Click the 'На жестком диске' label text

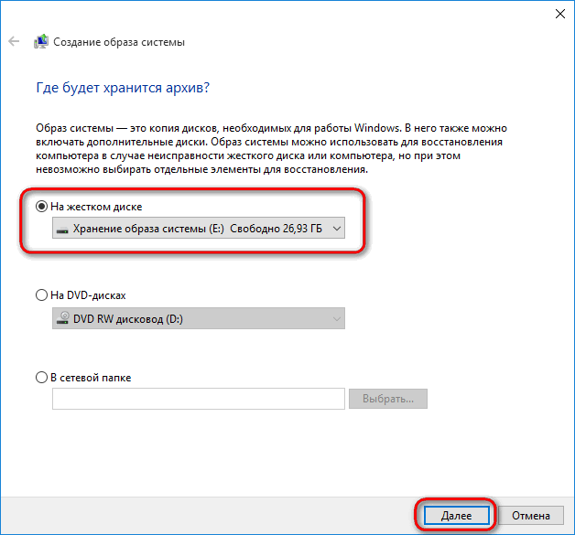96,207
